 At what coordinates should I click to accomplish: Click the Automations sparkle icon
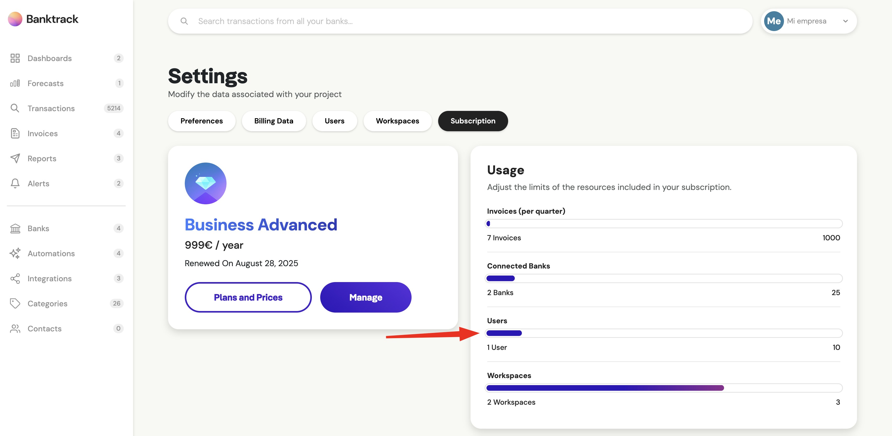coord(15,253)
